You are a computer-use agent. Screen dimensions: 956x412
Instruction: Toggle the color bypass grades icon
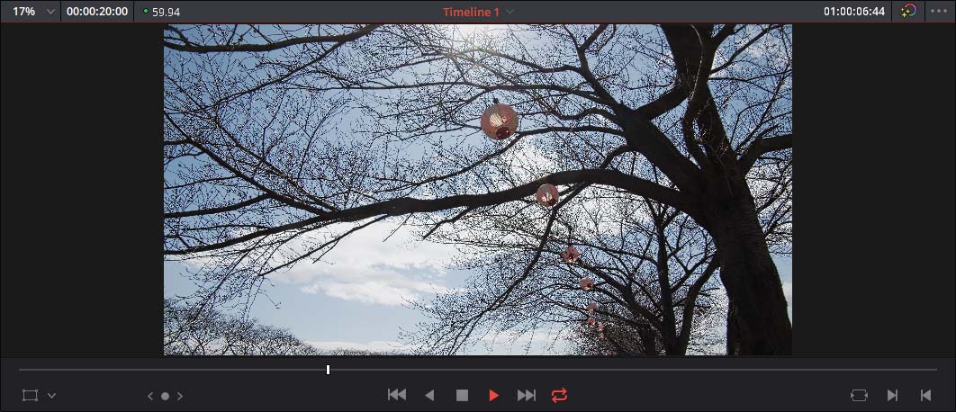click(x=908, y=11)
